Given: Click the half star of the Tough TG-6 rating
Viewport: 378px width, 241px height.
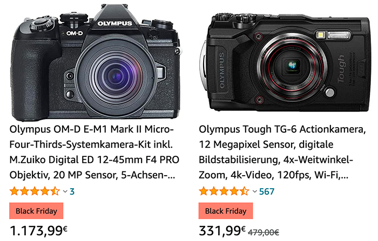Looking at the screenshot, I should 245,191.
